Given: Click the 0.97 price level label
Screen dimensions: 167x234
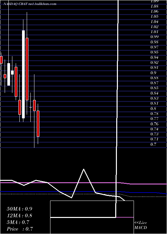Looking at the screenshot, I should tap(154, 47).
